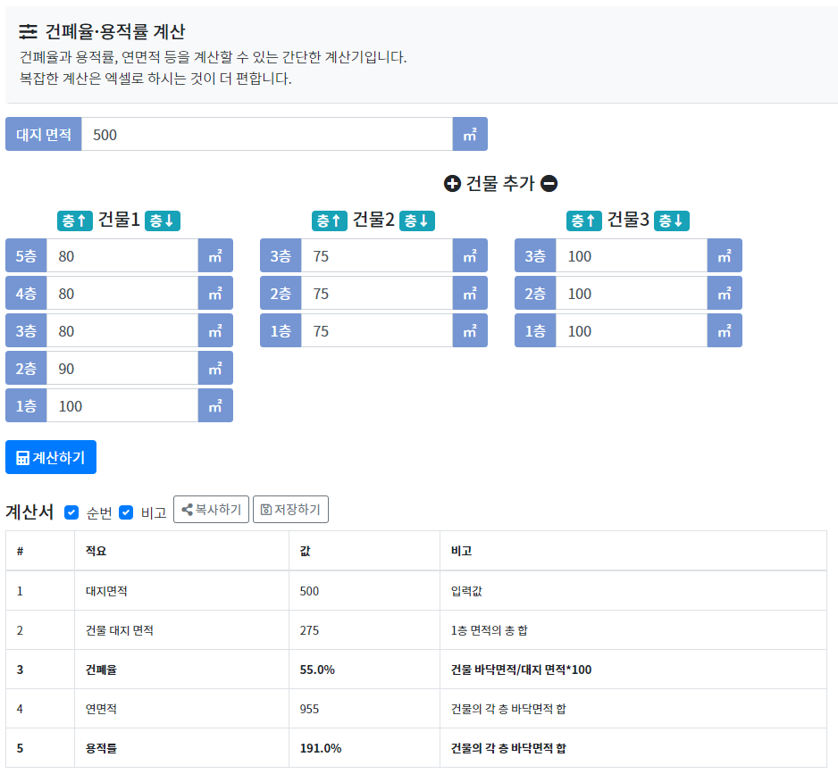Click the 5층 label in 건물1
The height and width of the screenshot is (774, 838).
point(26,256)
